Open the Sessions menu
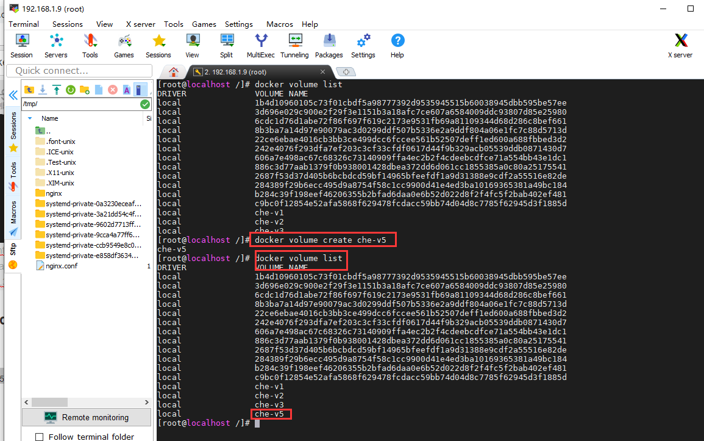 (x=67, y=24)
